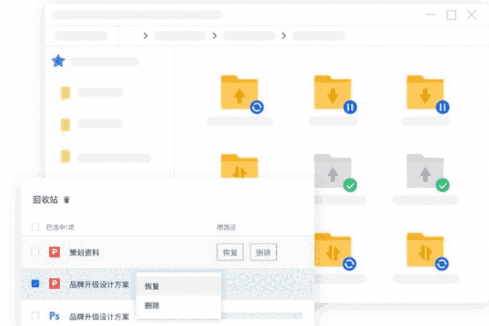Tick the checkbox of the Ps 品牌升级设计方案 row
489x326 pixels.
35,316
